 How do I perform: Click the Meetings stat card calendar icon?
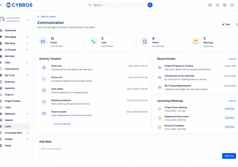click(x=196, y=41)
